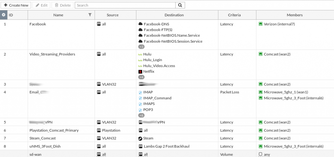Screen dimensions: 334x157
Task: Click the Facebook row source address icon
Action: tap(99, 24)
